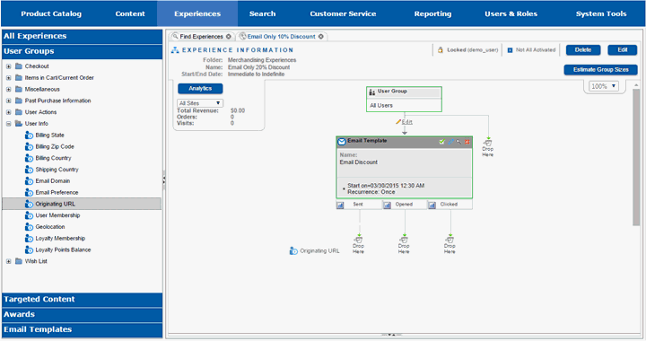The image size is (646, 341).
Task: Select Email Preference in the tree
Action: click(x=57, y=192)
